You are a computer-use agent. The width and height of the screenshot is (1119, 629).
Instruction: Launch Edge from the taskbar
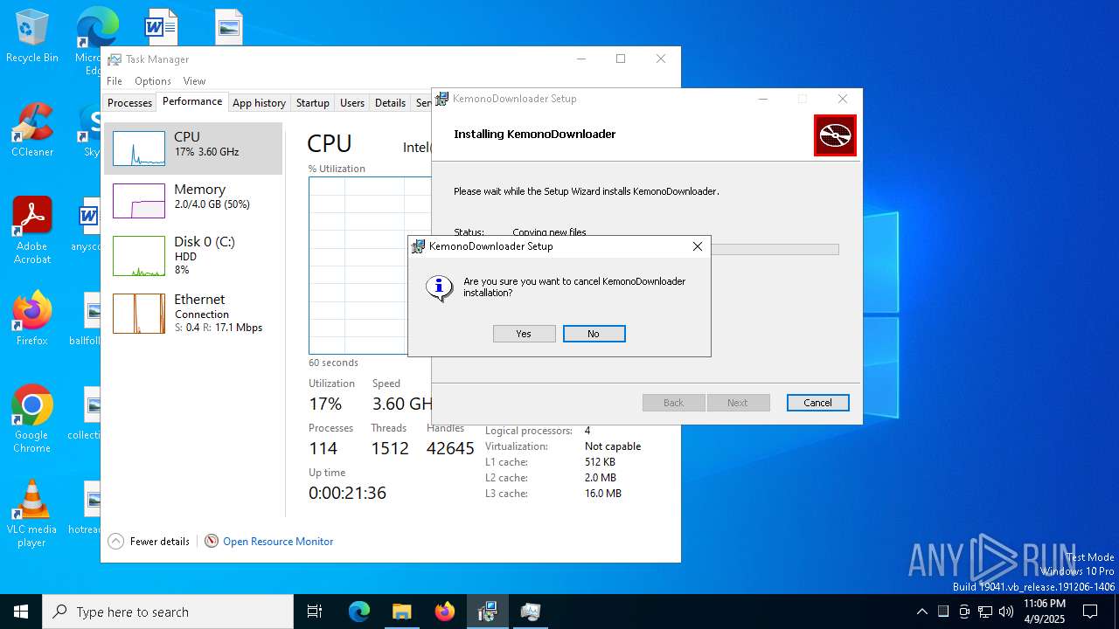359,612
